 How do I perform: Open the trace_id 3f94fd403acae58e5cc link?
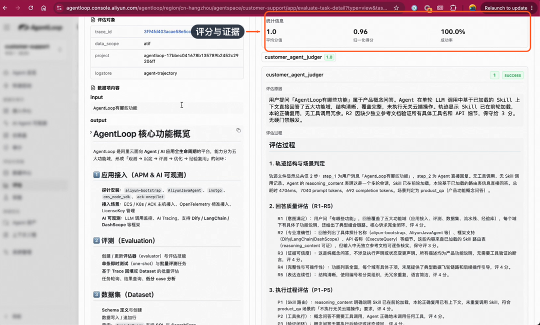coord(167,32)
